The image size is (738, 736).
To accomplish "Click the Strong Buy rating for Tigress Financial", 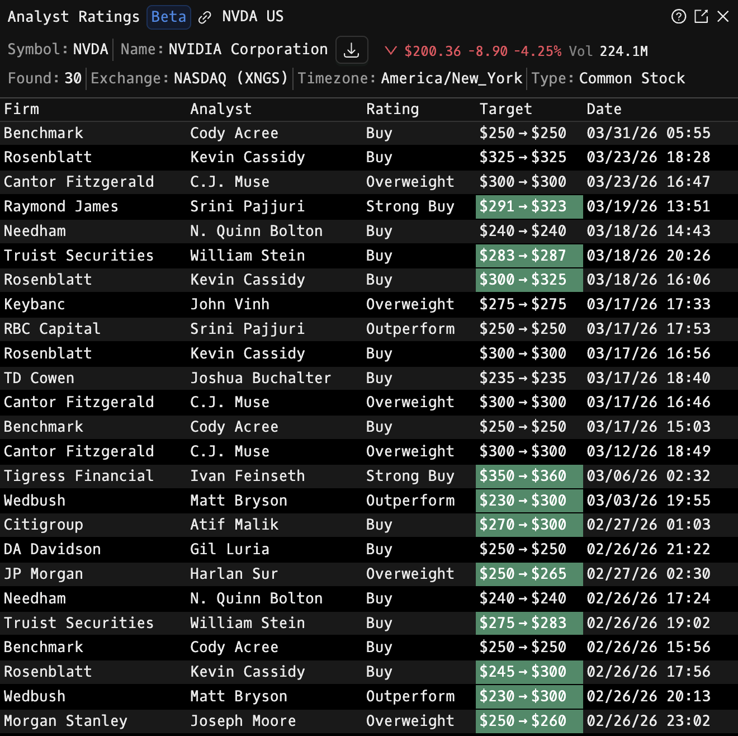I will tap(410, 476).
